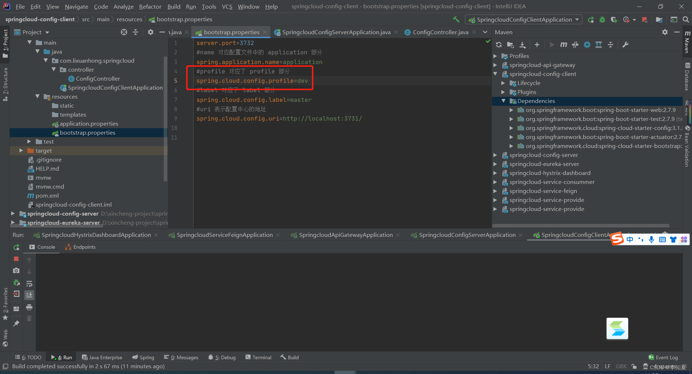The width and height of the screenshot is (692, 374).
Task: Open the Spring tool window
Action: click(x=143, y=357)
